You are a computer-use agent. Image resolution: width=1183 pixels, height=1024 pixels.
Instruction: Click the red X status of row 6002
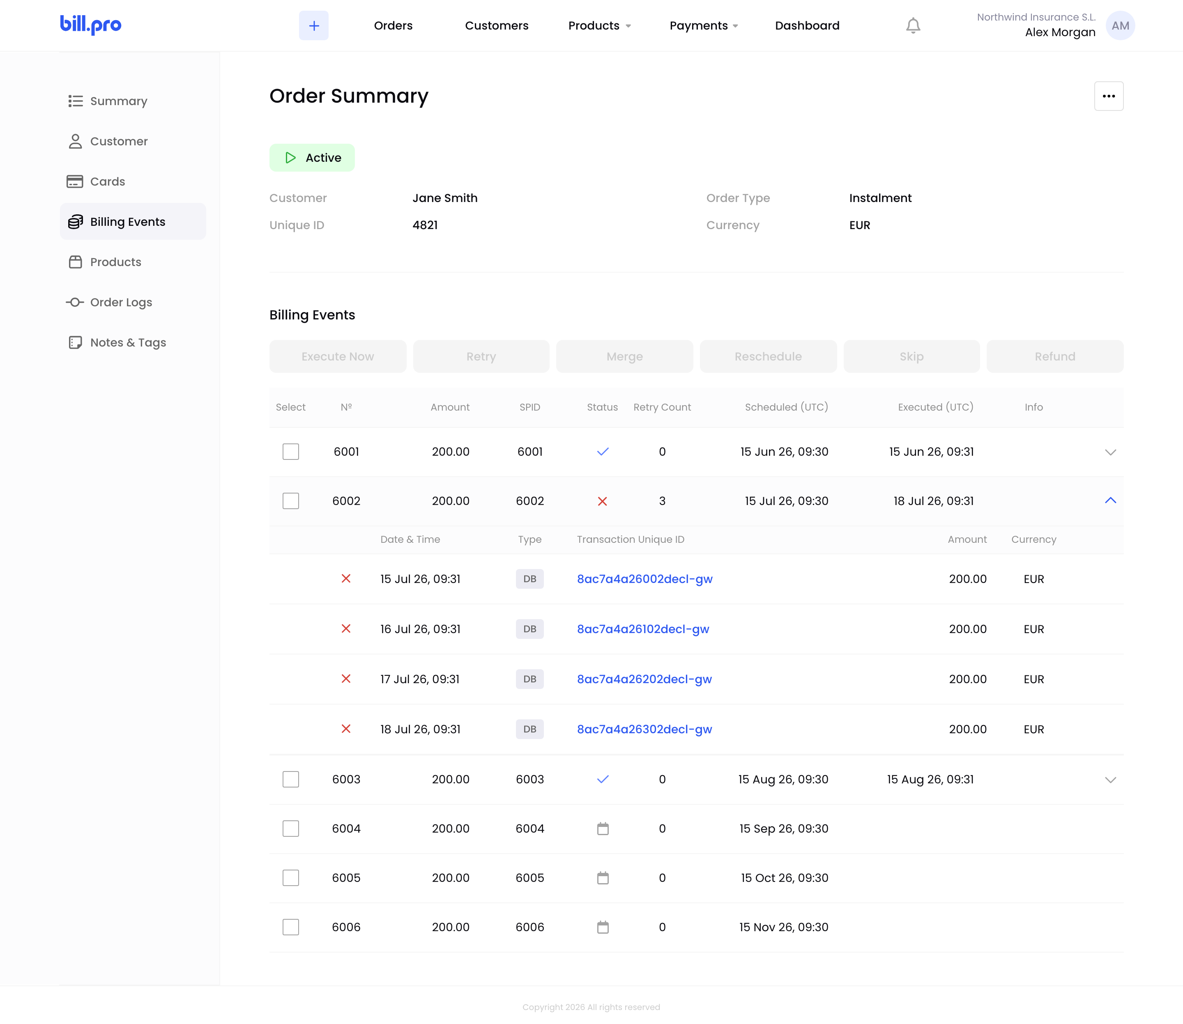[x=602, y=501]
